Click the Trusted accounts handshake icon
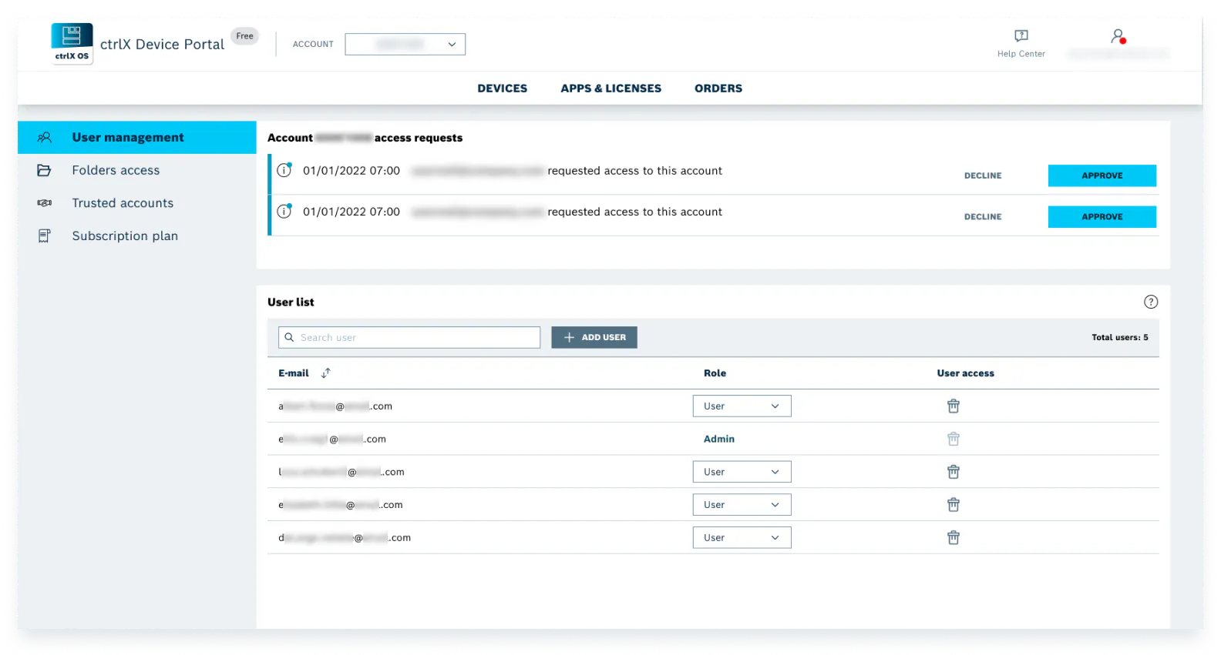 45,203
